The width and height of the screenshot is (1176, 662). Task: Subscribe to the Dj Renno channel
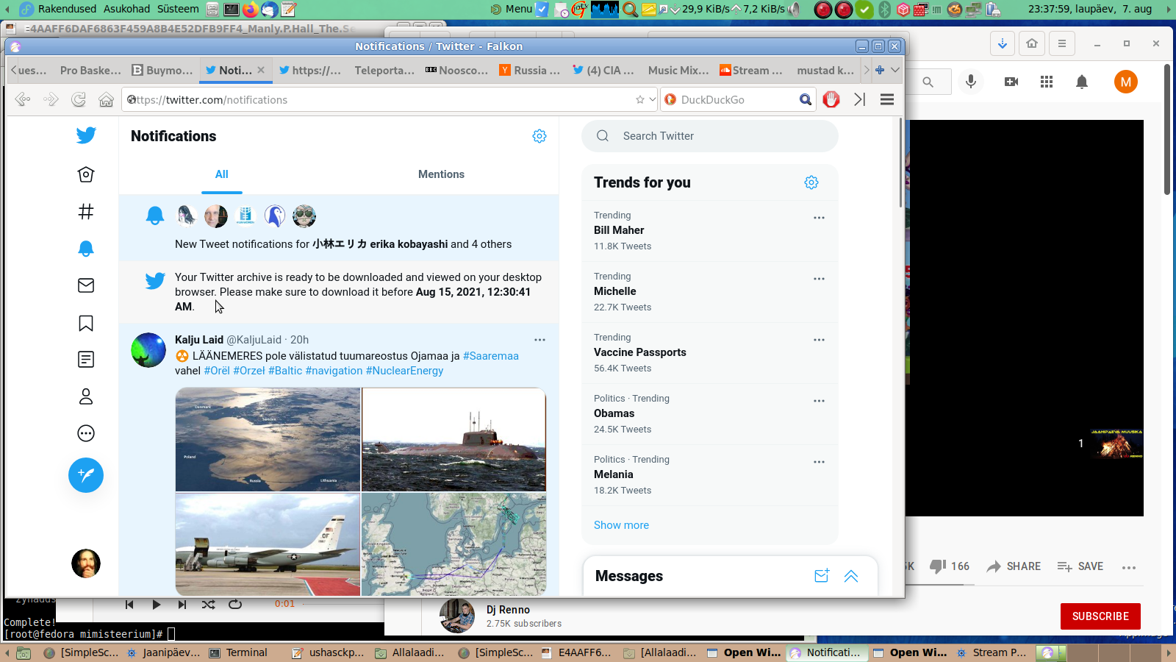tap(1100, 616)
